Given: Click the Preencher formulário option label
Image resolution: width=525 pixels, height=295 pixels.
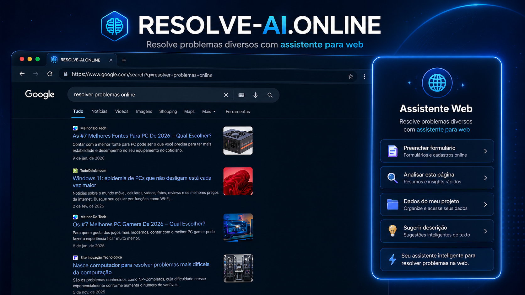Looking at the screenshot, I should coord(429,148).
